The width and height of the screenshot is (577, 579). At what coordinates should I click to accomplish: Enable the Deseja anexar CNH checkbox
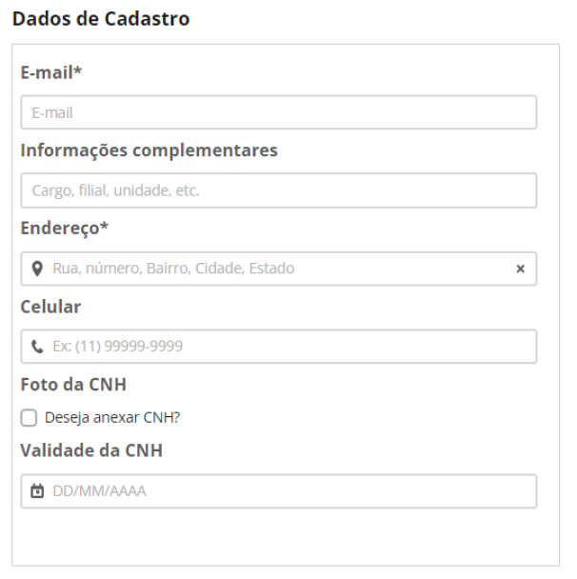pos(29,418)
